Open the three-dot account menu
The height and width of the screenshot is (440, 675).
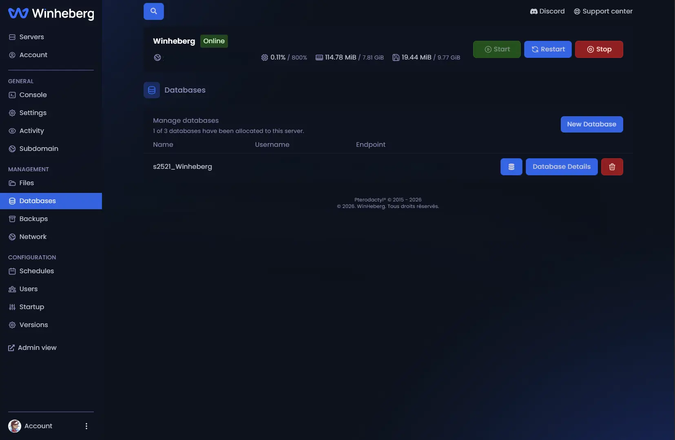[86, 426]
